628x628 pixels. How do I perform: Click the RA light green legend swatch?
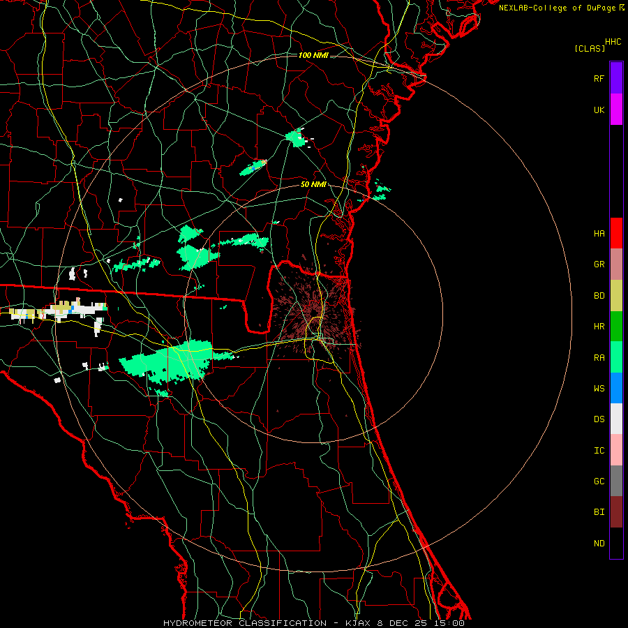(x=616, y=357)
